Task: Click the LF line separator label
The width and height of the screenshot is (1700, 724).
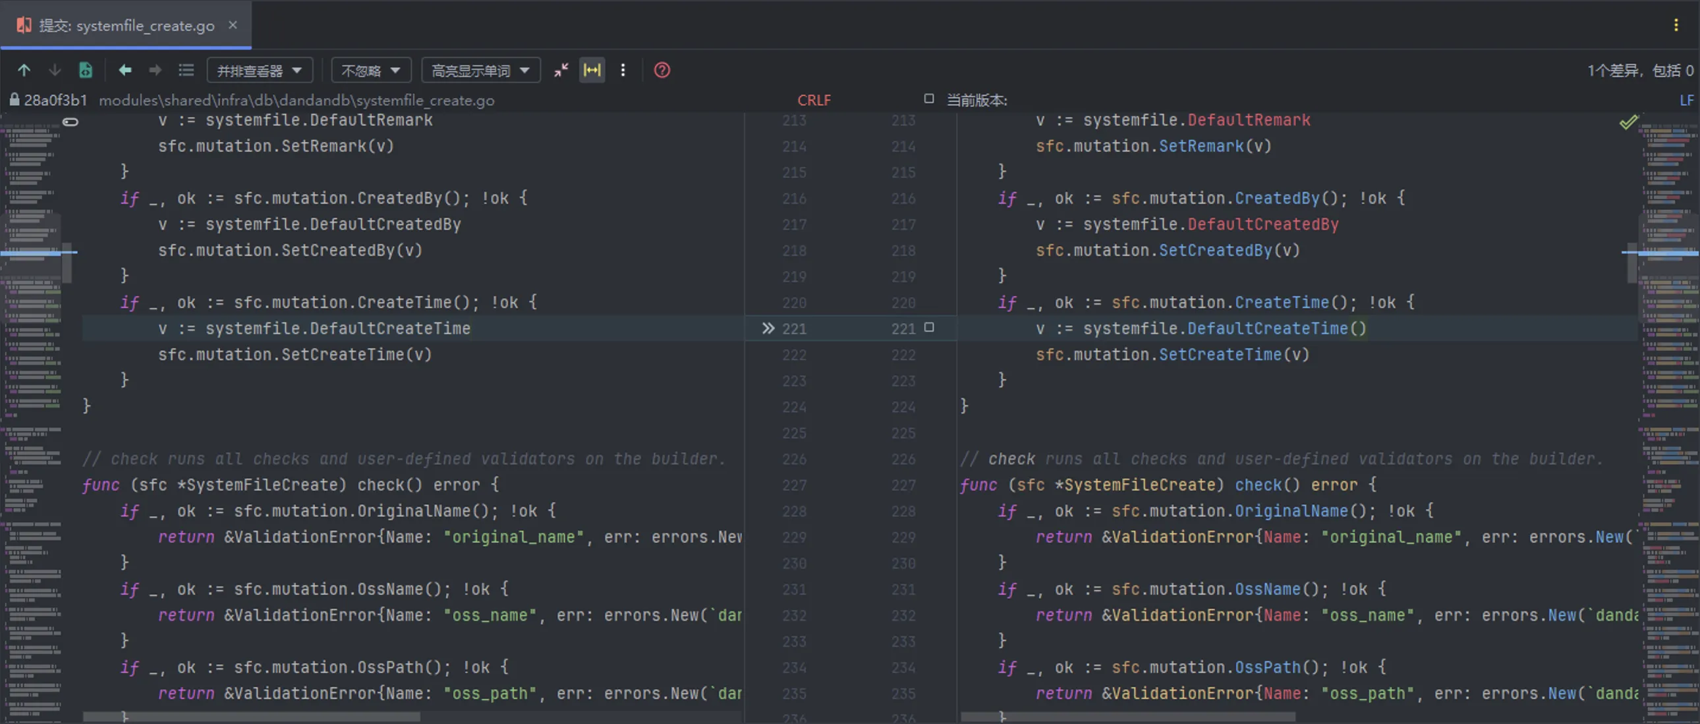Action: 1686,100
